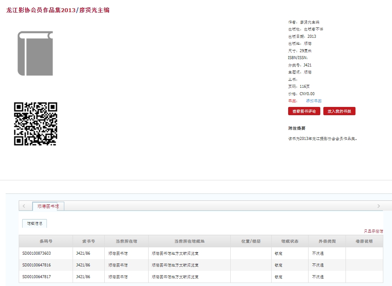Click the 放入我的书架 button
The height and width of the screenshot is (286, 392).
(x=339, y=111)
